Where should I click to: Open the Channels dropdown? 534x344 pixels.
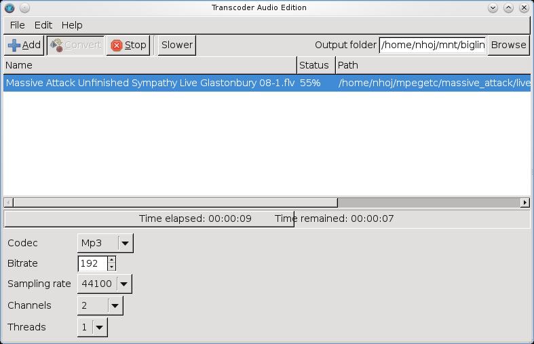pyautogui.click(x=100, y=305)
